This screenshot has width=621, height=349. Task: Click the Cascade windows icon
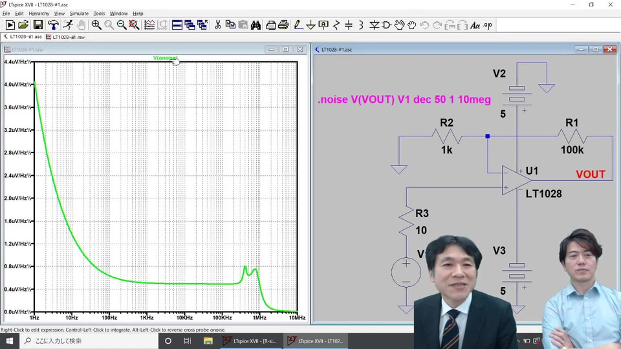point(190,25)
